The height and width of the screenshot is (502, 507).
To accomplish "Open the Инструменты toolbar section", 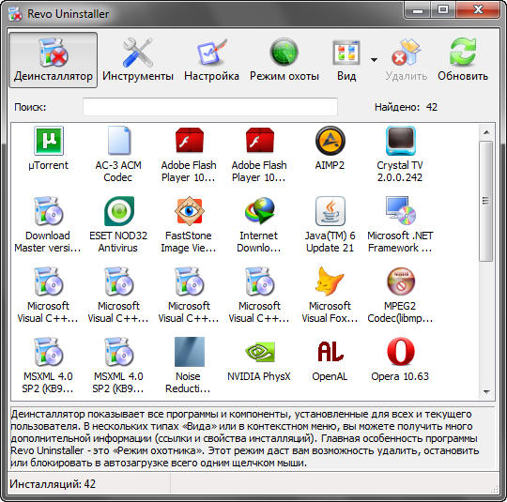I will [138, 60].
